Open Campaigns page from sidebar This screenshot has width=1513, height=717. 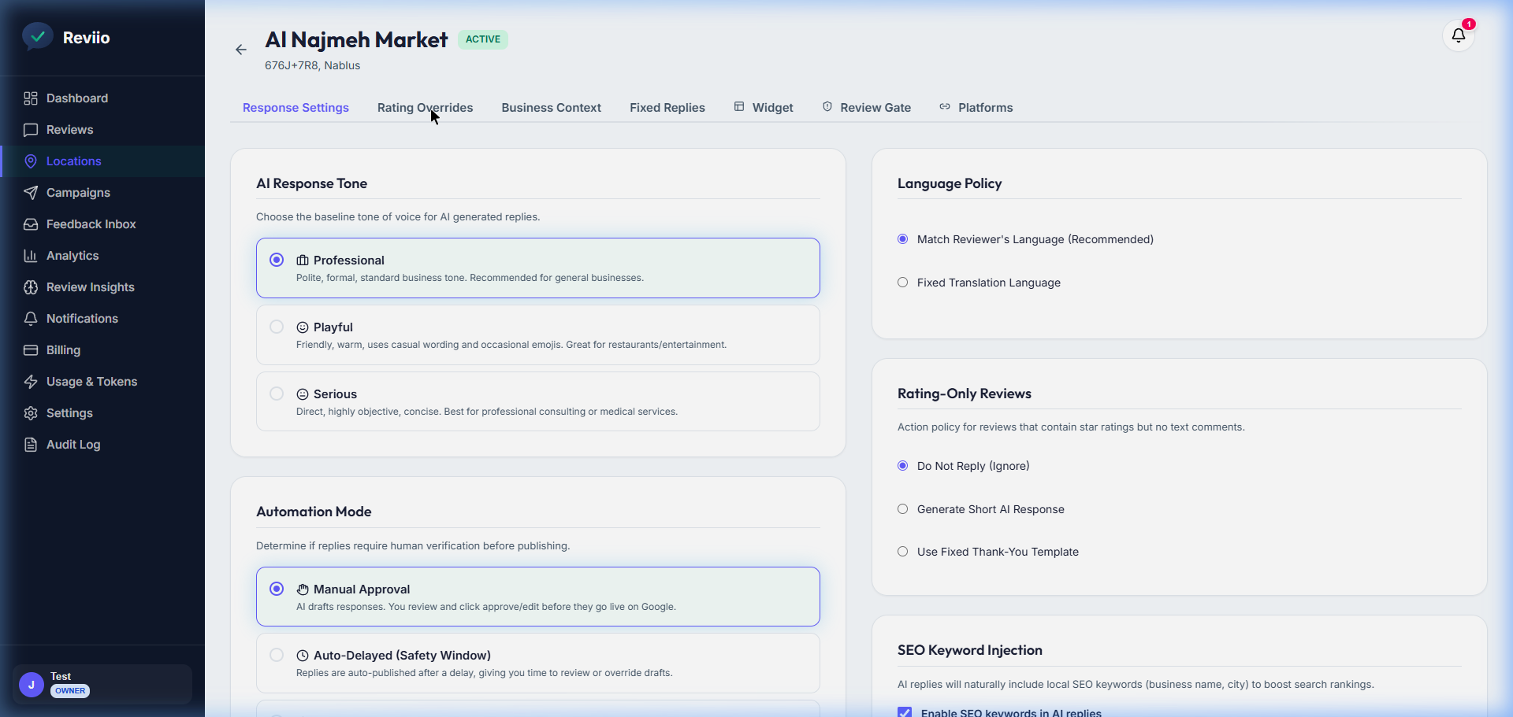click(x=102, y=193)
